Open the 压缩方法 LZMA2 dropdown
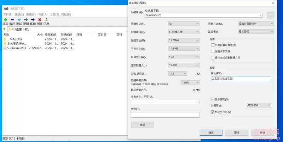Image resolution: width=283 pixels, height=142 pixels. coord(184,40)
